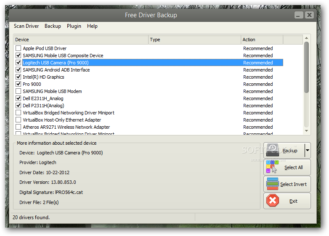
Task: Select the Apple iPod USB Driver row text
Action: [x=45, y=48]
